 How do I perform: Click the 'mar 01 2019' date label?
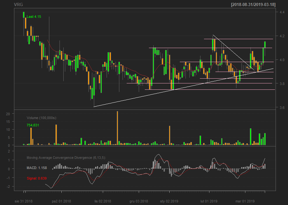[245, 201]
